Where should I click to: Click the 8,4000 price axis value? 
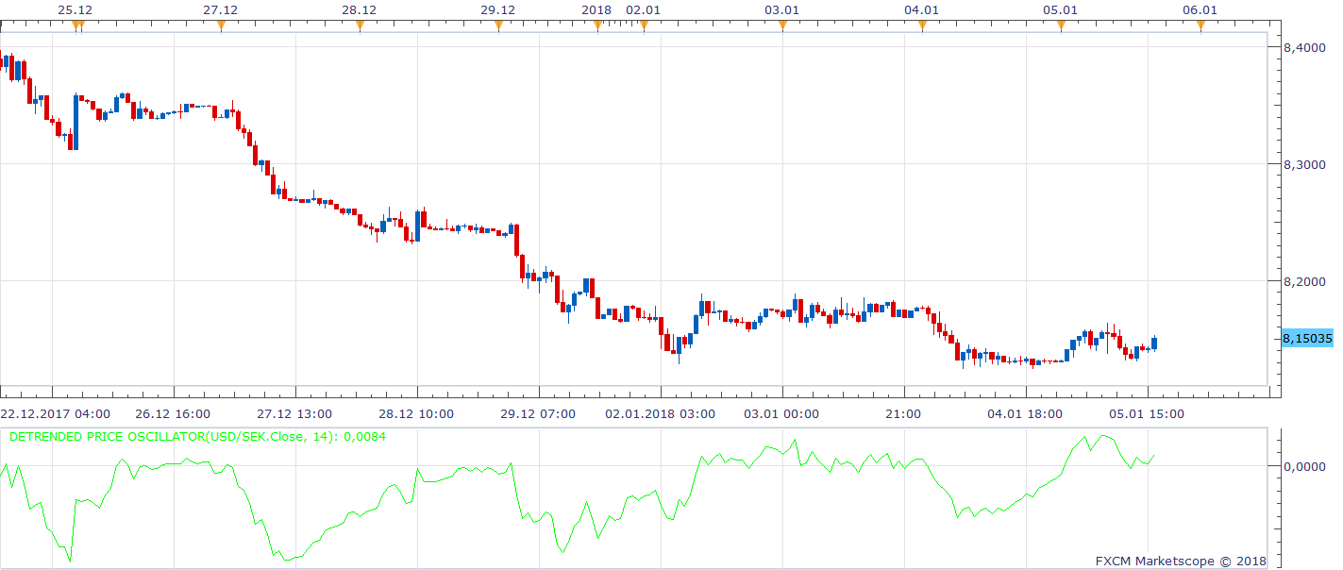click(1303, 47)
